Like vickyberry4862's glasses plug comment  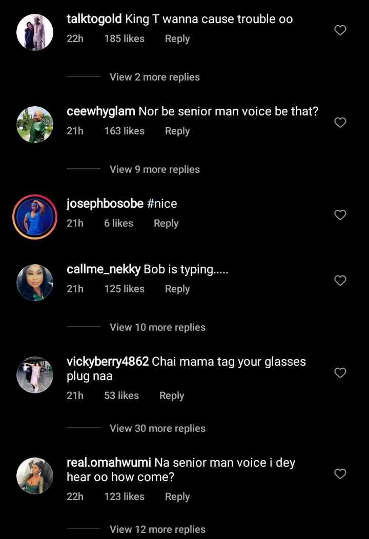(x=340, y=373)
